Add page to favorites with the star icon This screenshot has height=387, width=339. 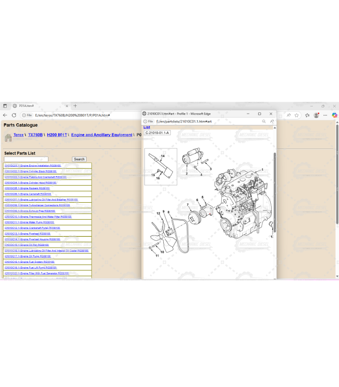click(x=297, y=115)
